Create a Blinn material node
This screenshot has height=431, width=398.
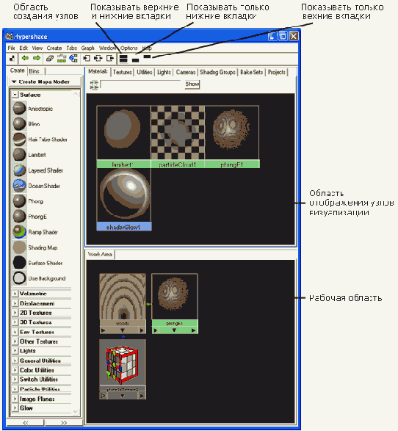(x=26, y=124)
